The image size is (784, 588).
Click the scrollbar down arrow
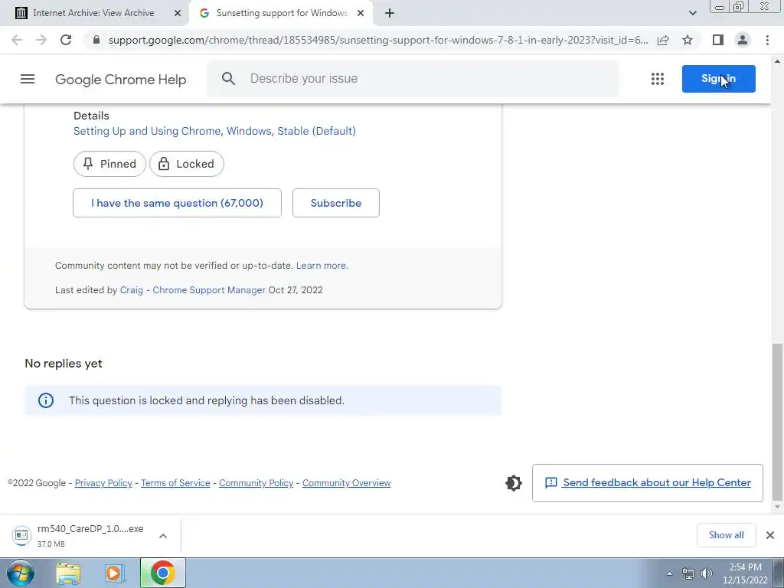pos(777,507)
